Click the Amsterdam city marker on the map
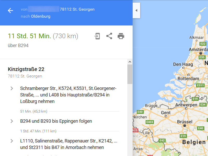Viewport: 208px width, 156px height. coord(201,53)
